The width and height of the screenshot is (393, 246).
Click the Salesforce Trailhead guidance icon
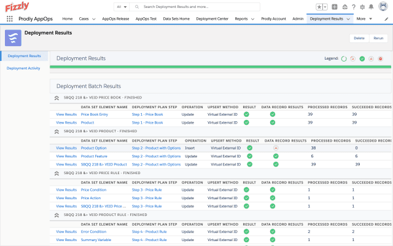(x=345, y=7)
